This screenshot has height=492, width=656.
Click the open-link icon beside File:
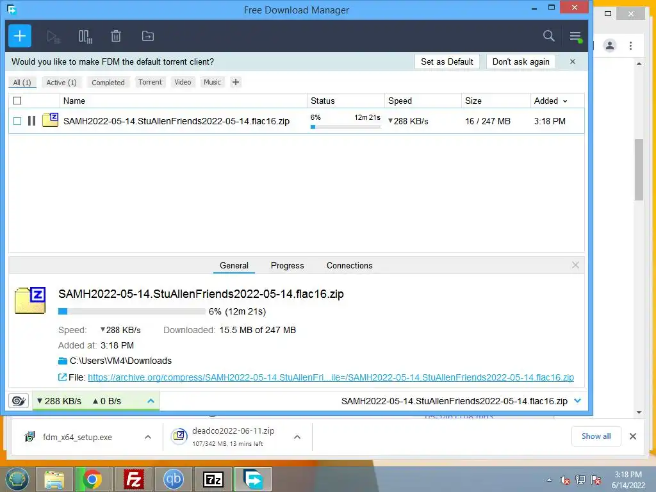point(62,377)
